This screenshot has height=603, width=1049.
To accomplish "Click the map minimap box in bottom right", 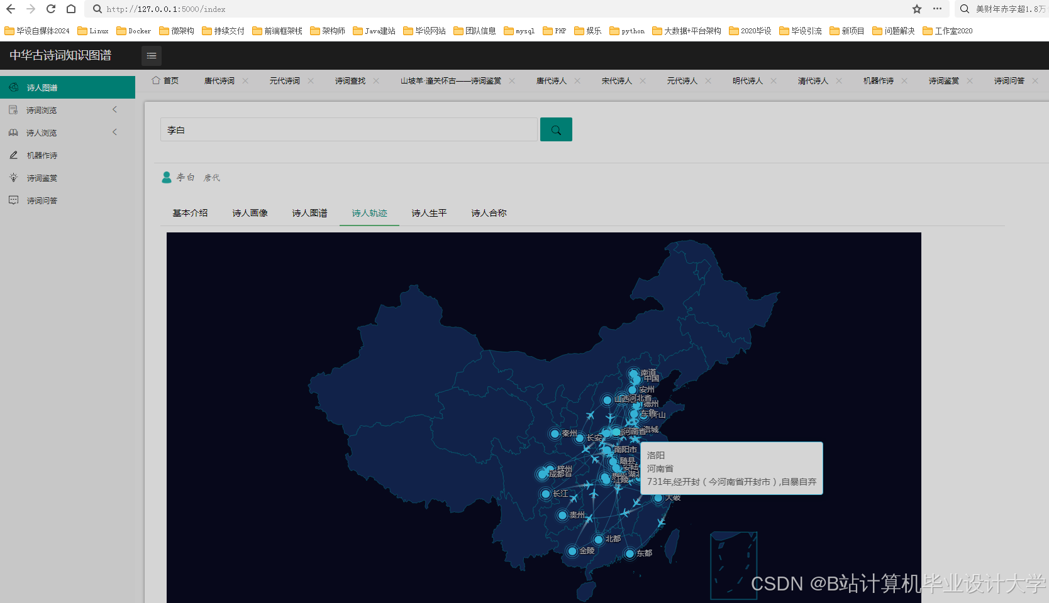I will (733, 566).
